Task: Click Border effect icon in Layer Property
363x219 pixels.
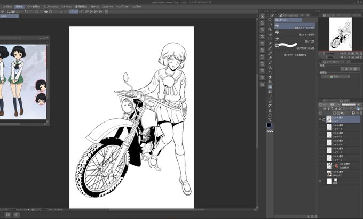Action: pos(343,69)
